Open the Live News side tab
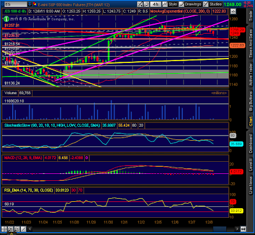 pos(251,185)
